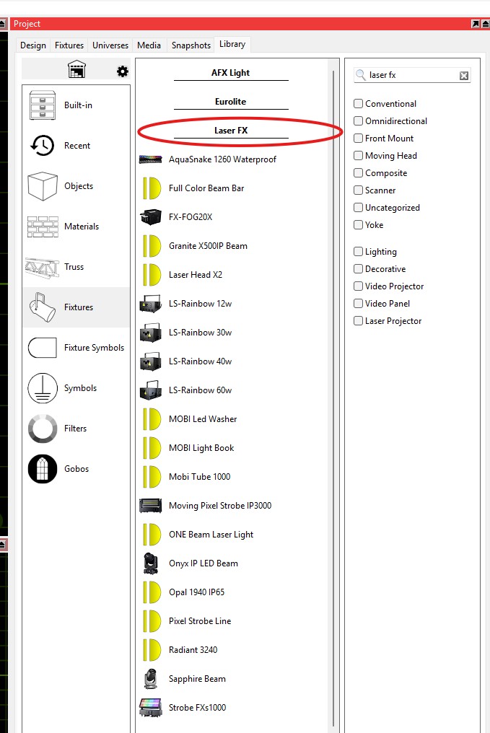
Task: Open the Truss category
Action: [76, 267]
